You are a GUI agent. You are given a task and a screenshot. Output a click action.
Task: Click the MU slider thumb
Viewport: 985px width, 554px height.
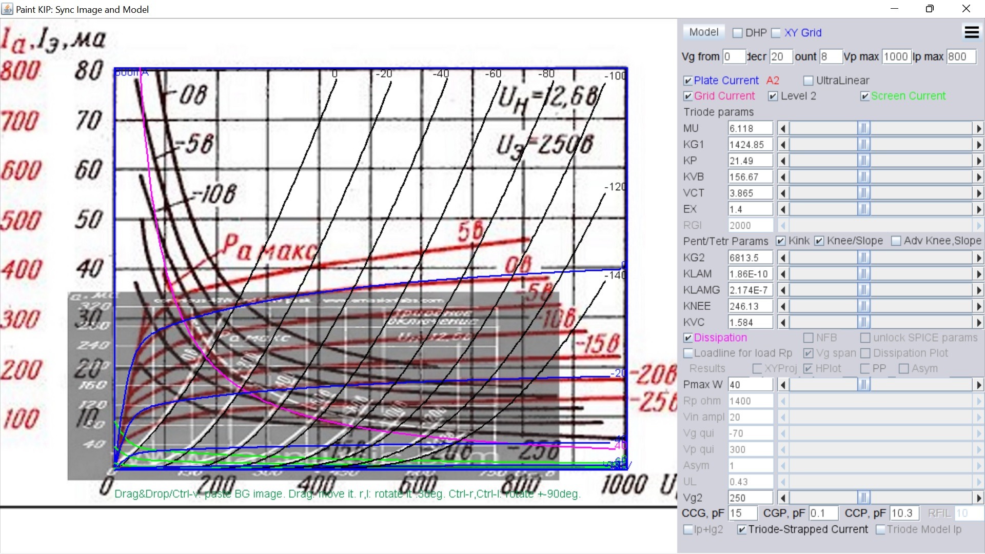coord(864,128)
